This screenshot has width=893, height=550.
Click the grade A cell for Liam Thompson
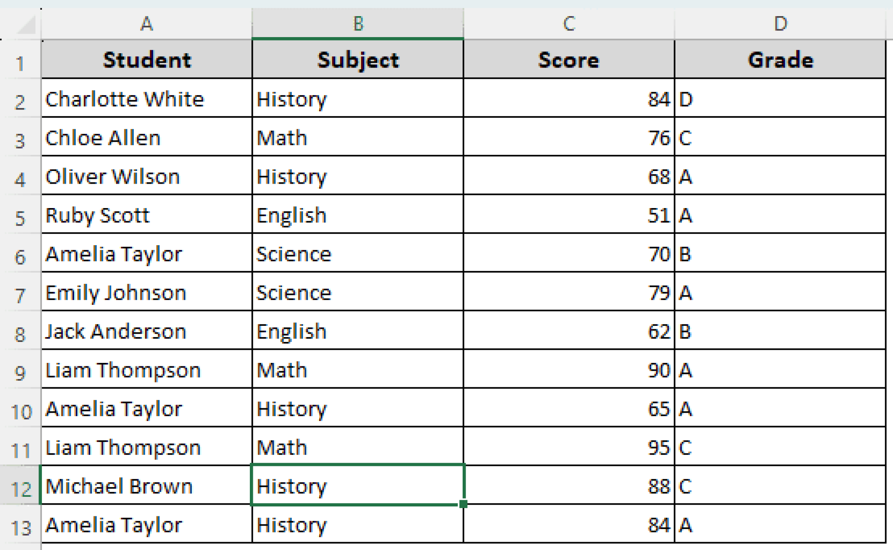781,369
